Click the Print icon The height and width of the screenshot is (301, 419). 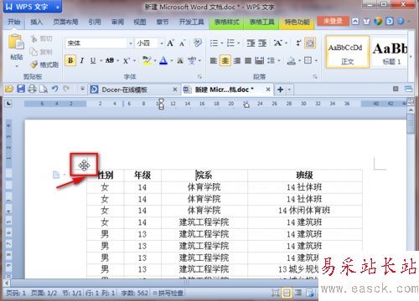point(32,89)
